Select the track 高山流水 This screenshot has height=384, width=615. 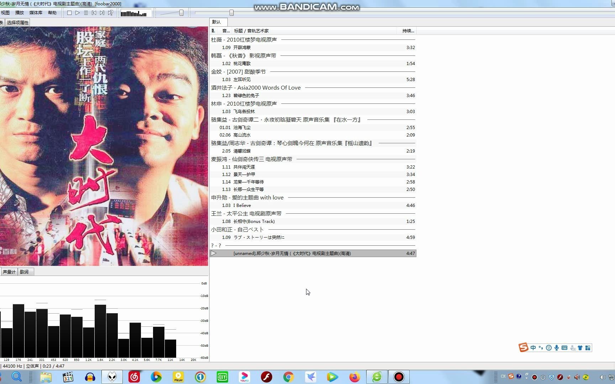coord(313,135)
